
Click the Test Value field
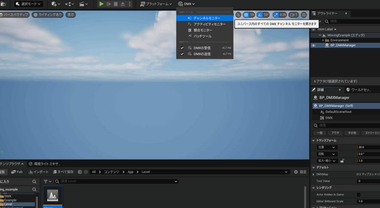click(x=368, y=181)
